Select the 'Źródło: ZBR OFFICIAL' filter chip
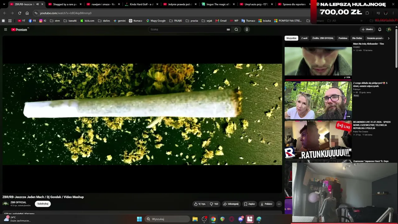Screen dimensions: 398x224 point(323,38)
